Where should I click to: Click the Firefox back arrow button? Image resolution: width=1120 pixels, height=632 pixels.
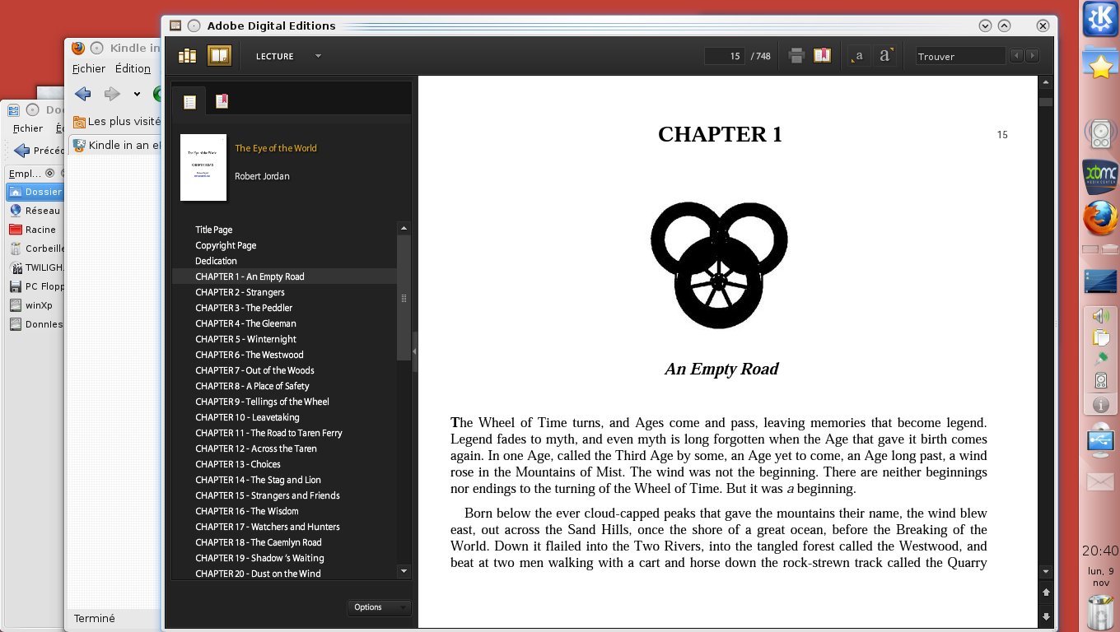pos(82,94)
